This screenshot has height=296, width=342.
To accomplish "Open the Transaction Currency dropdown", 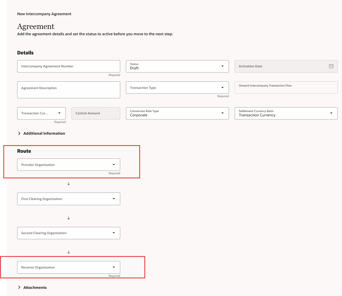I will [41, 113].
